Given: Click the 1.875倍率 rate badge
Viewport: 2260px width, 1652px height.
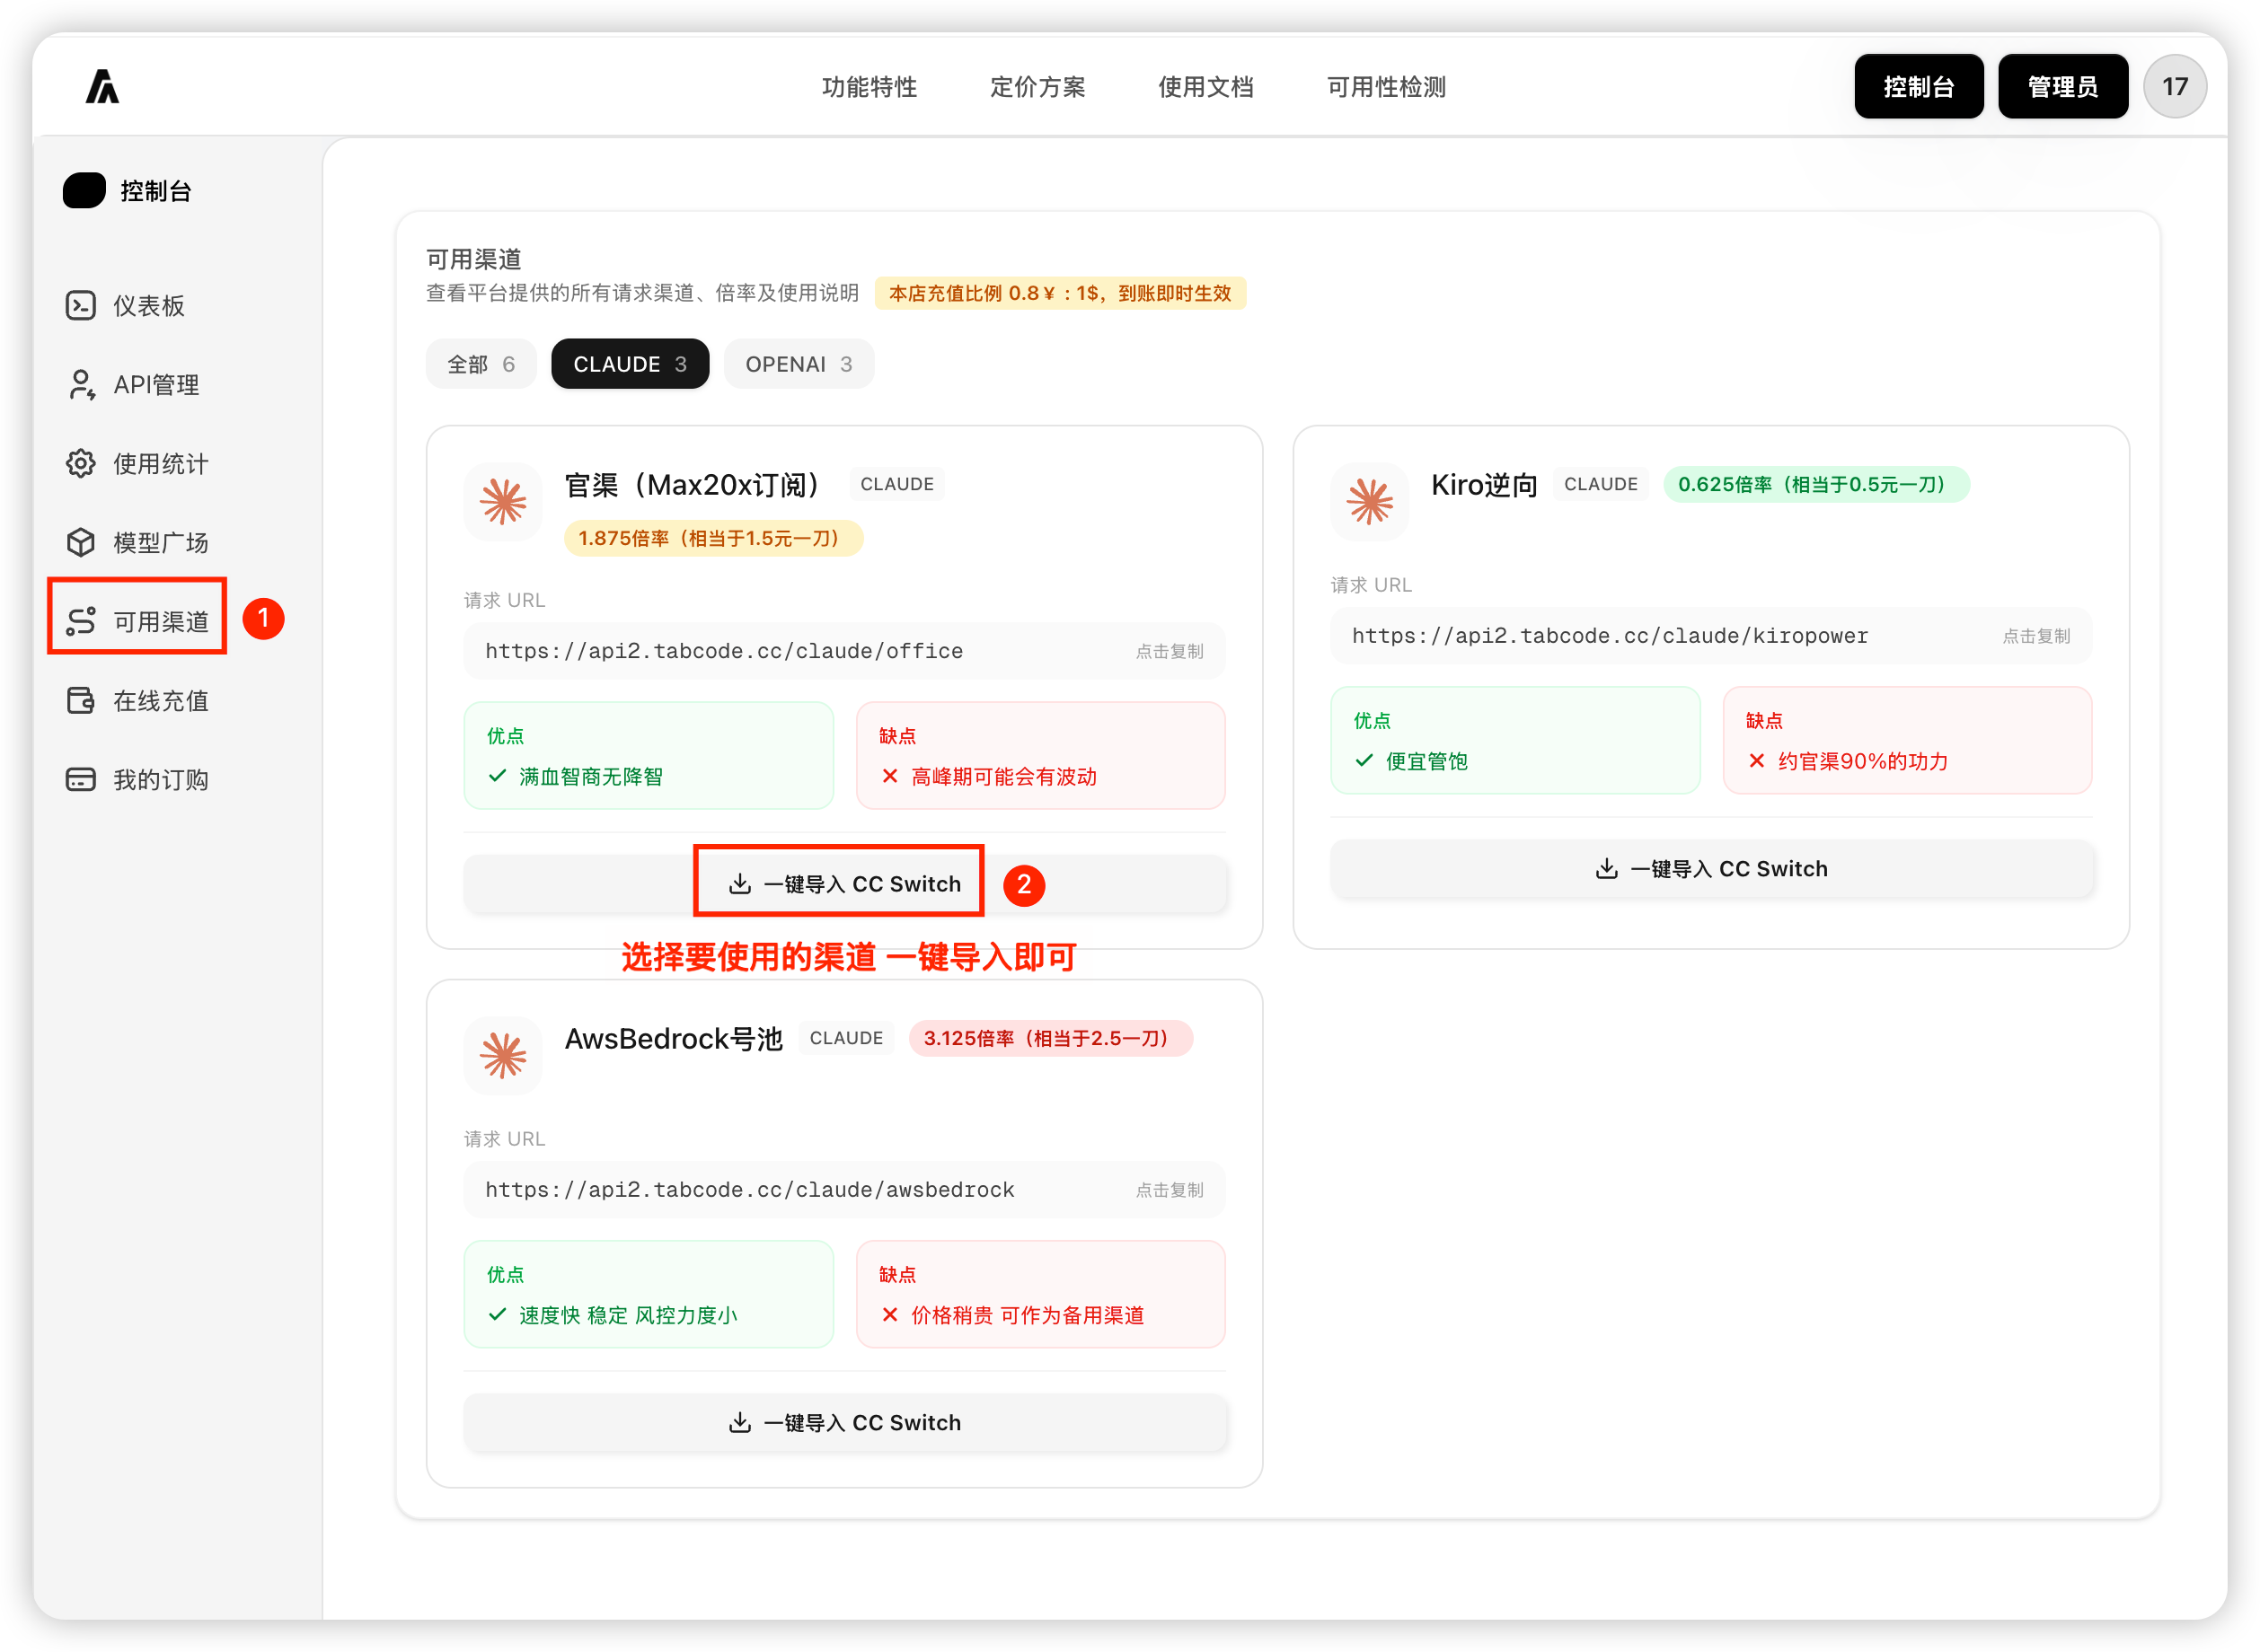Looking at the screenshot, I should (x=713, y=538).
